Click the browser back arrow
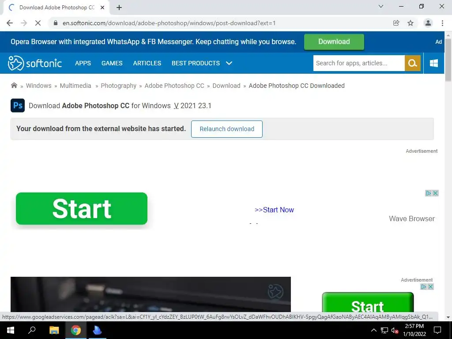This screenshot has width=452, height=339. pos(10,23)
